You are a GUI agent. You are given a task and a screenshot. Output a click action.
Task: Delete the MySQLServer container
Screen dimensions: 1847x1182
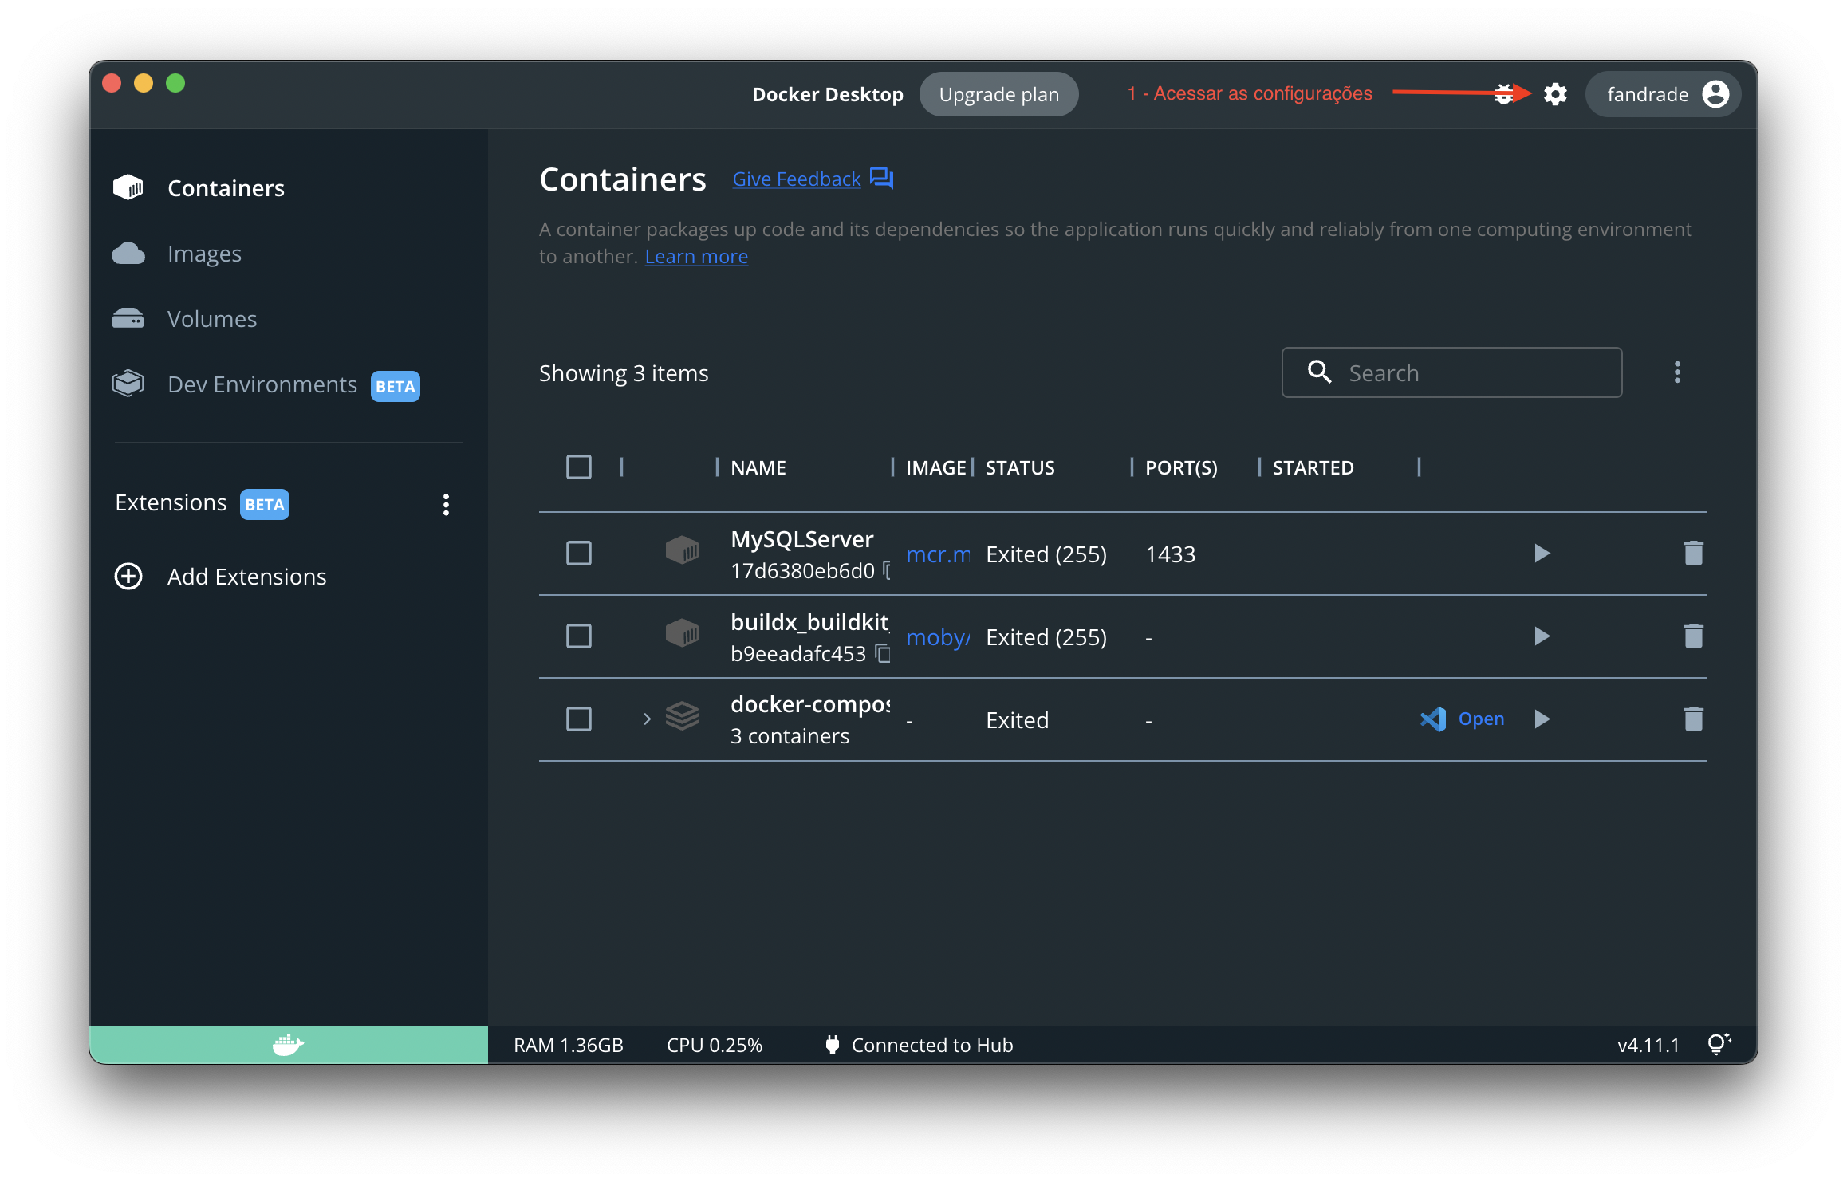(x=1693, y=553)
